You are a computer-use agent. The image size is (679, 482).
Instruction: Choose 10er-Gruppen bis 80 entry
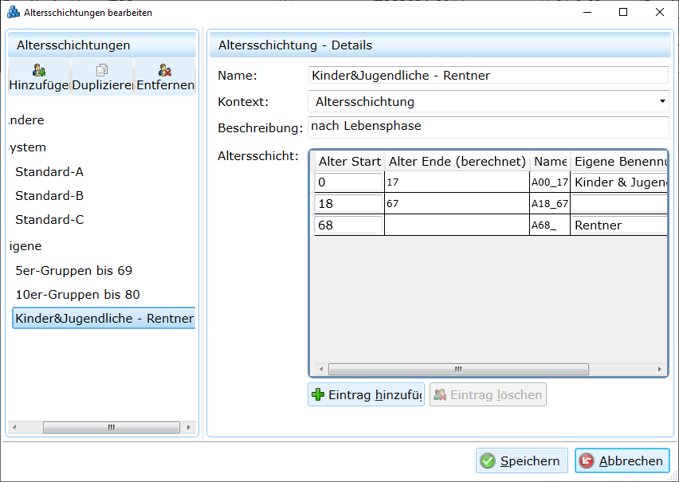(x=77, y=295)
